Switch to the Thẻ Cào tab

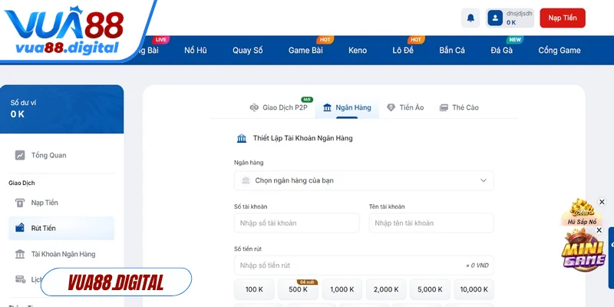tap(459, 107)
